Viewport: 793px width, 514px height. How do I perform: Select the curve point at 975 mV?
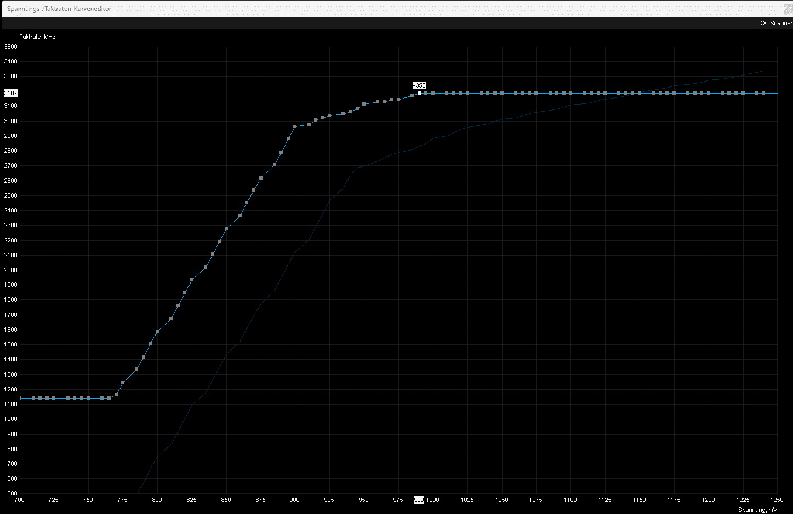(x=398, y=100)
